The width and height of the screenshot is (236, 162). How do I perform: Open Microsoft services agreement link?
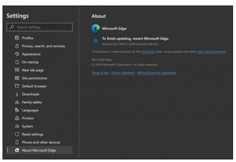pyautogui.click(x=156, y=73)
